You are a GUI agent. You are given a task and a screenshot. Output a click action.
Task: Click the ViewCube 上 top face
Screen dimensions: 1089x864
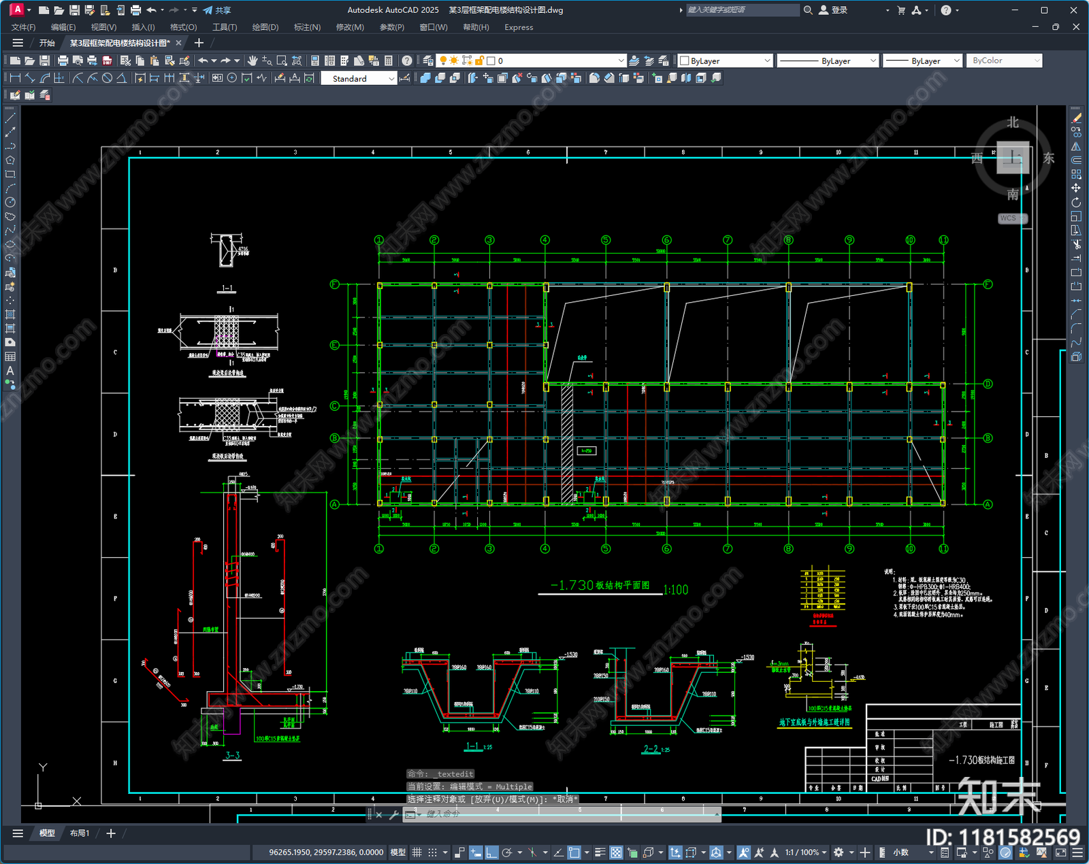click(x=1013, y=159)
